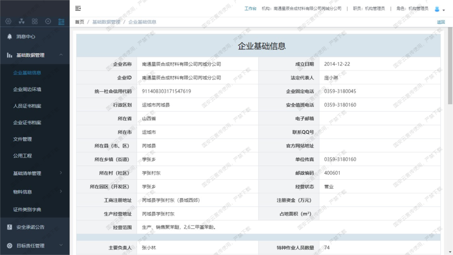Click the vertical scrollbar thumb on the right
The width and height of the screenshot is (453, 255).
tap(450, 66)
